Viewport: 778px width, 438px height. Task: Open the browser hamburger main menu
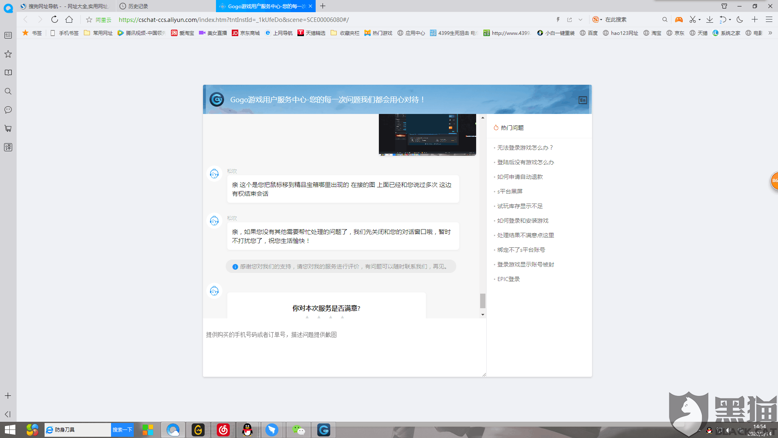769,19
